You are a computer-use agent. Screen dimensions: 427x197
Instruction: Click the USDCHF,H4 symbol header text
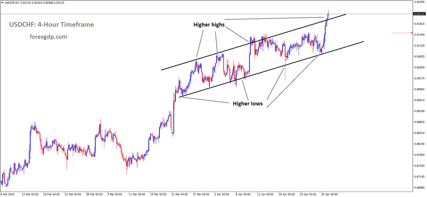pyautogui.click(x=12, y=3)
